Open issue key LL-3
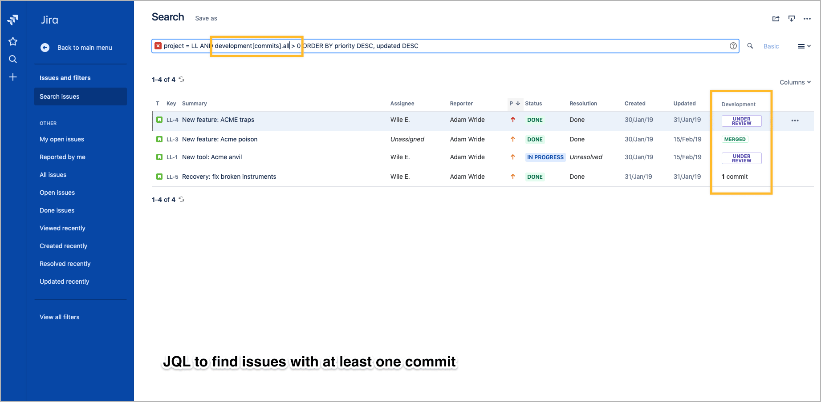Viewport: 821px width, 402px height. [172, 140]
